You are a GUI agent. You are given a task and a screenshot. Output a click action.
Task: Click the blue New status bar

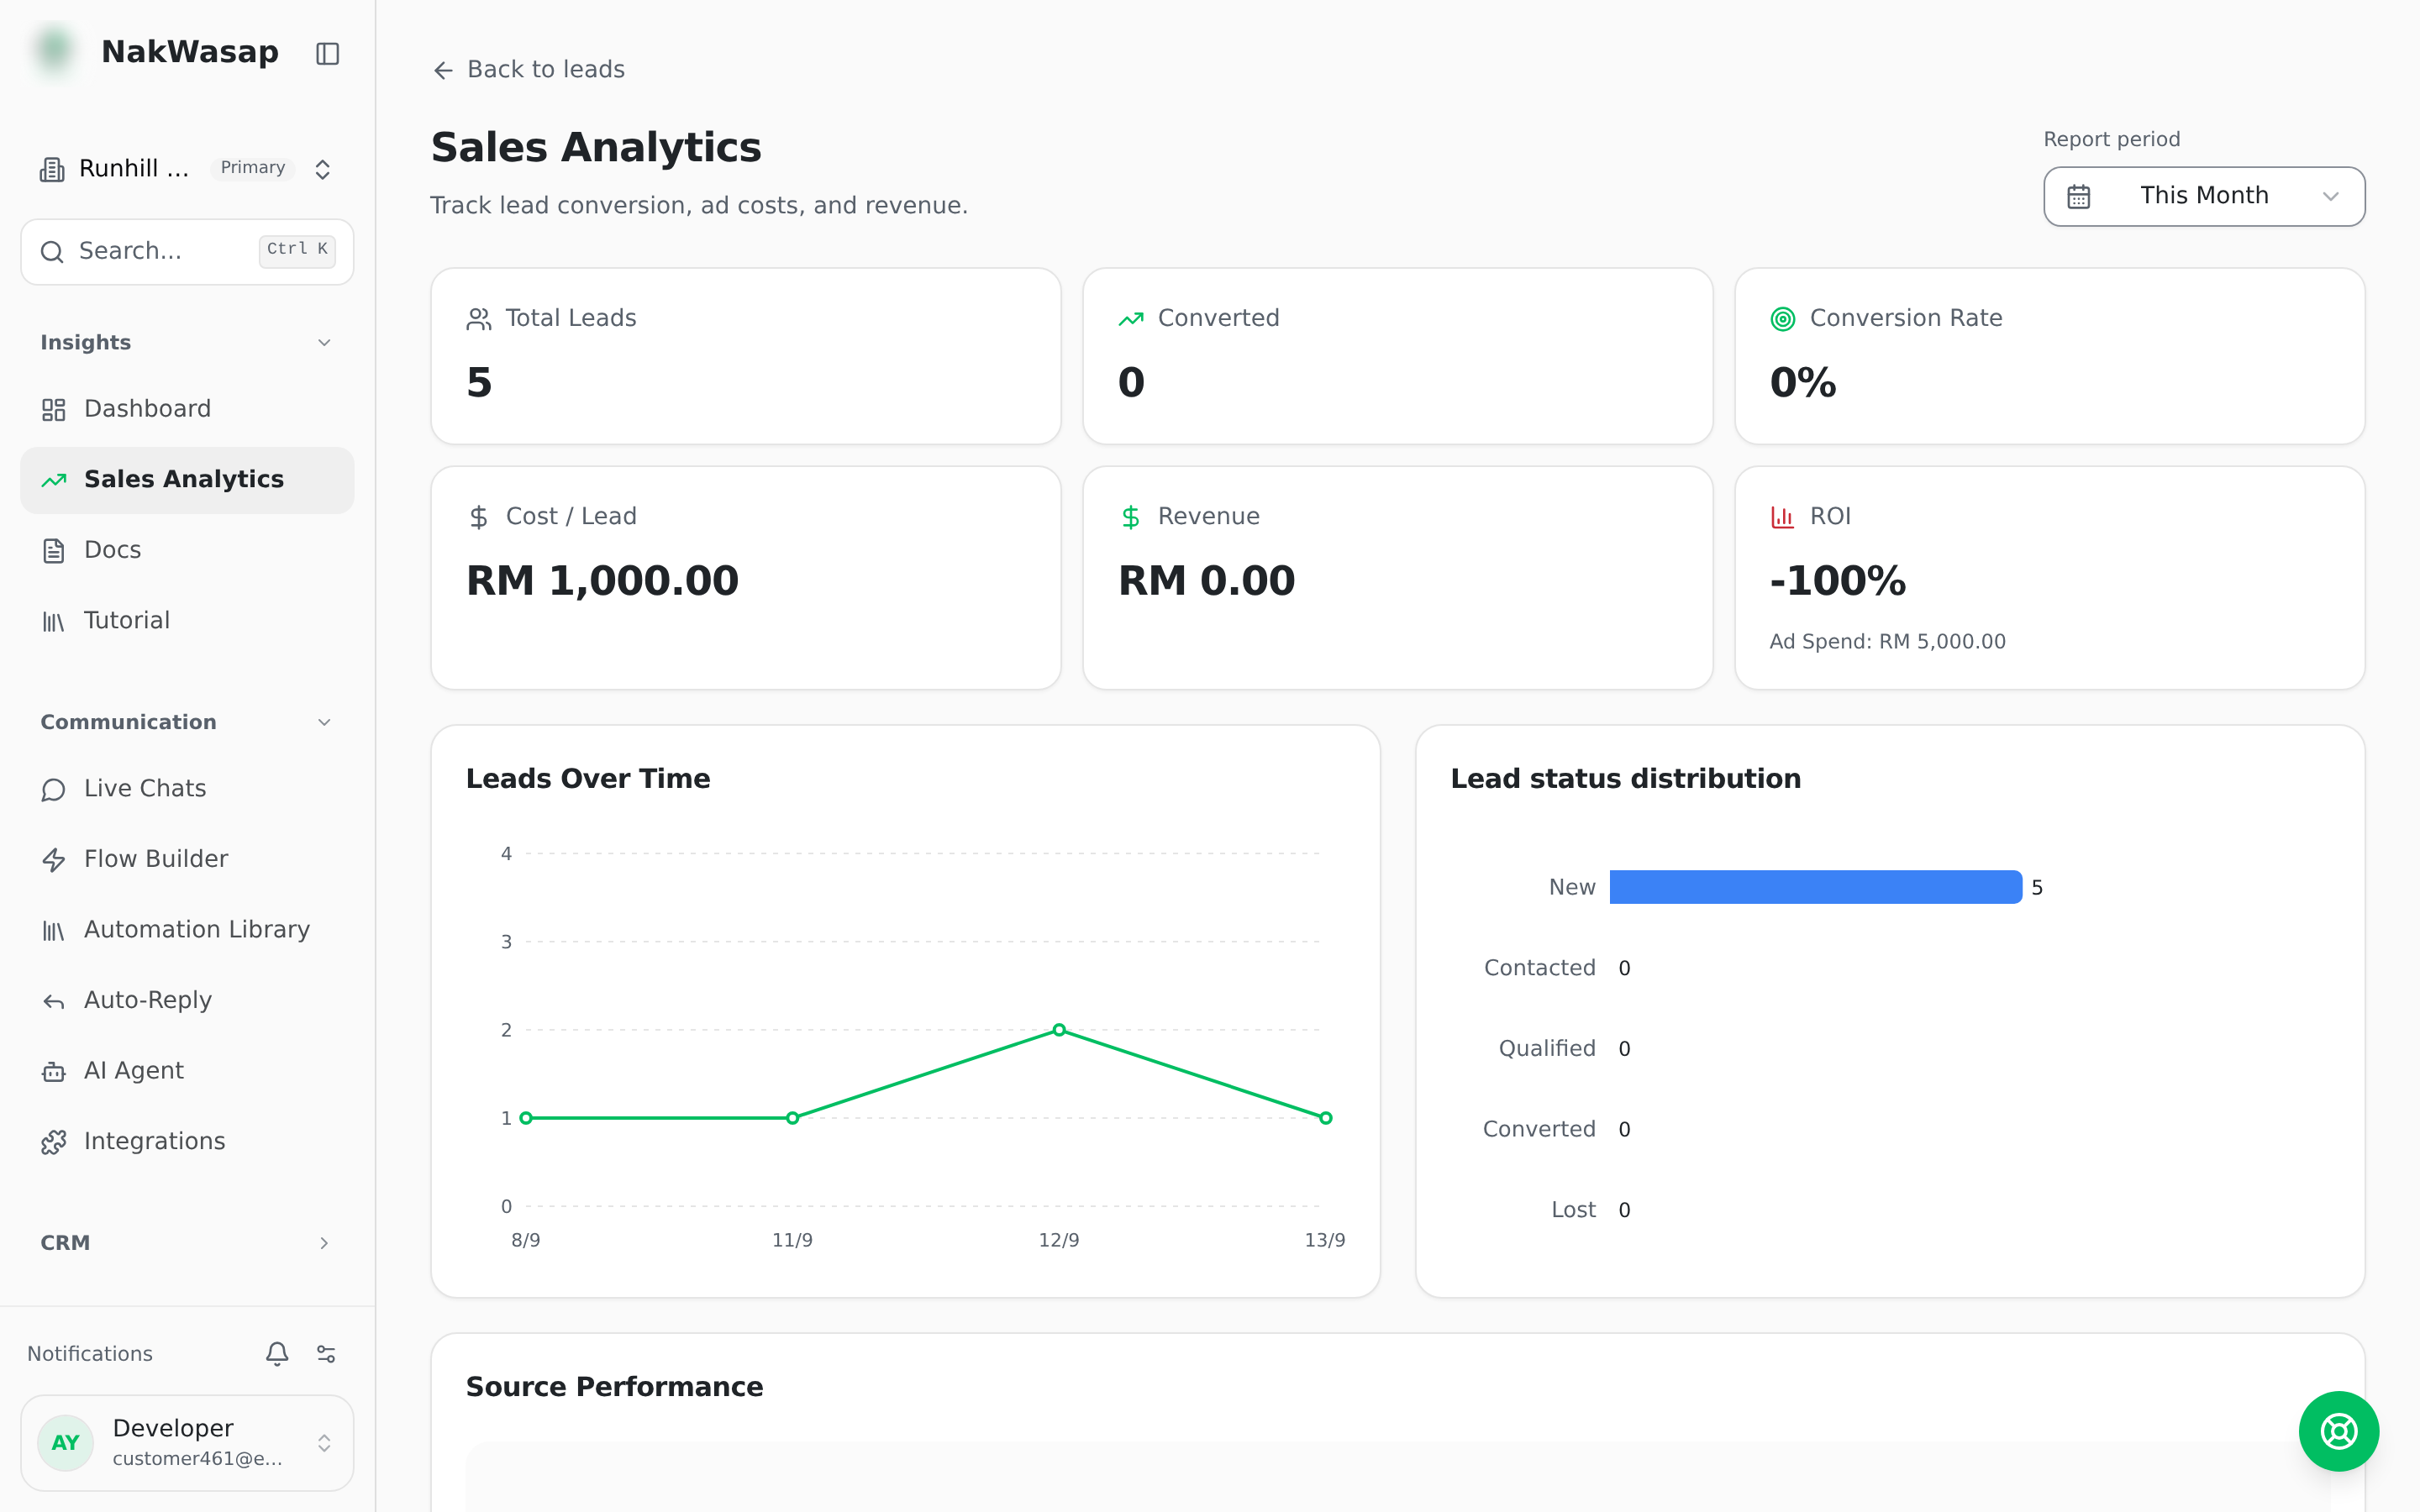(x=1815, y=887)
